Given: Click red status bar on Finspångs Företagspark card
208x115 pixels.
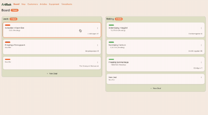Looking at the screenshot, I should tap(8, 42).
